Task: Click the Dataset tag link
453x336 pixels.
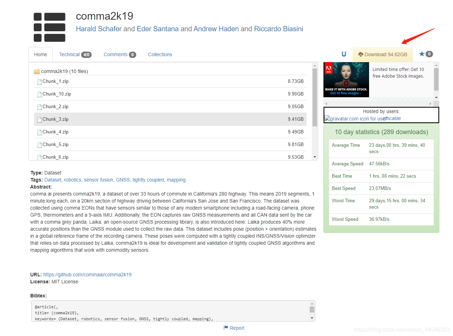Action: [53, 180]
